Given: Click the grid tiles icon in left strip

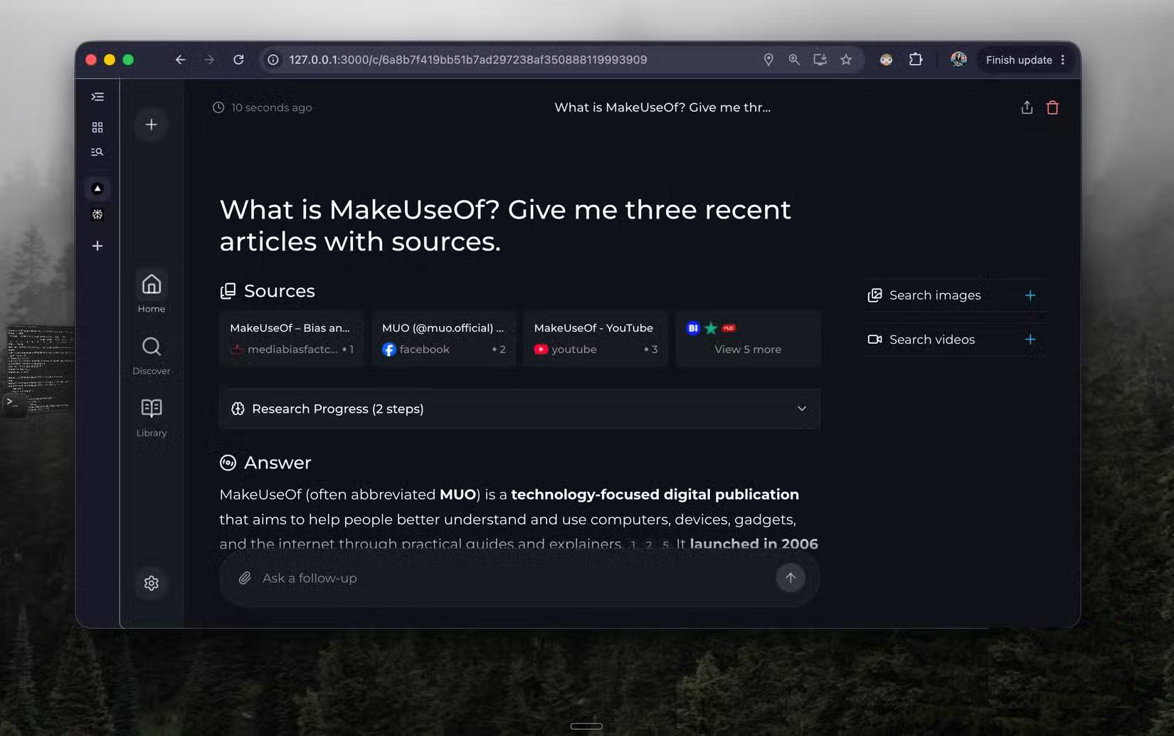Looking at the screenshot, I should pyautogui.click(x=97, y=127).
